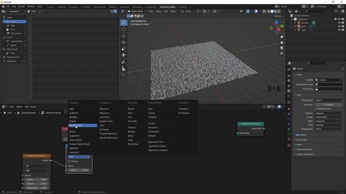
Task: Open the Temperature Kelvin dropdown
Action: click(329, 129)
